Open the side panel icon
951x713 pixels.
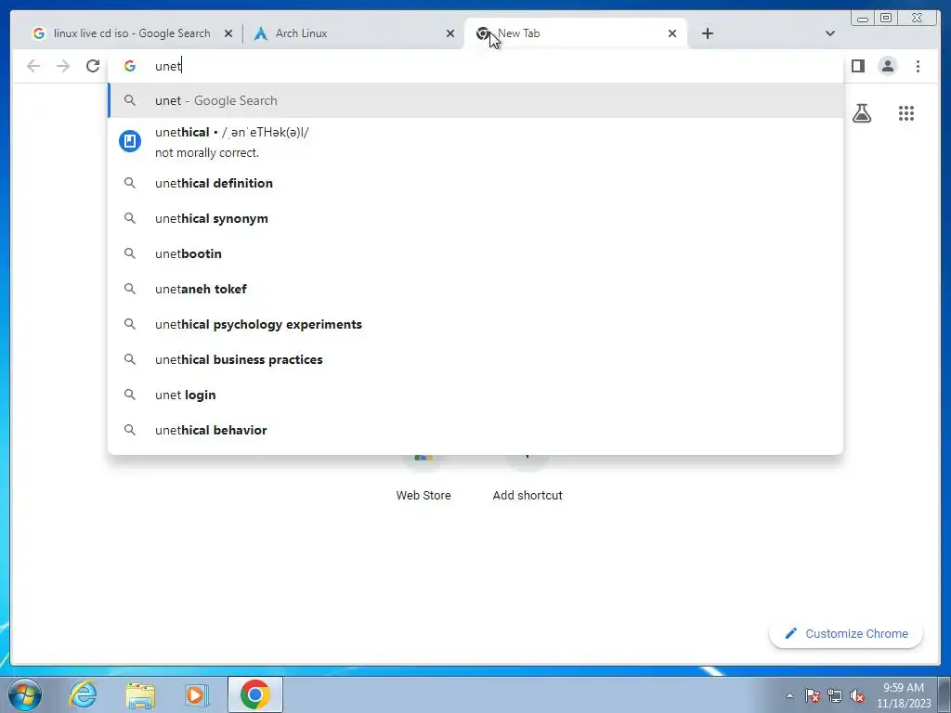857,66
